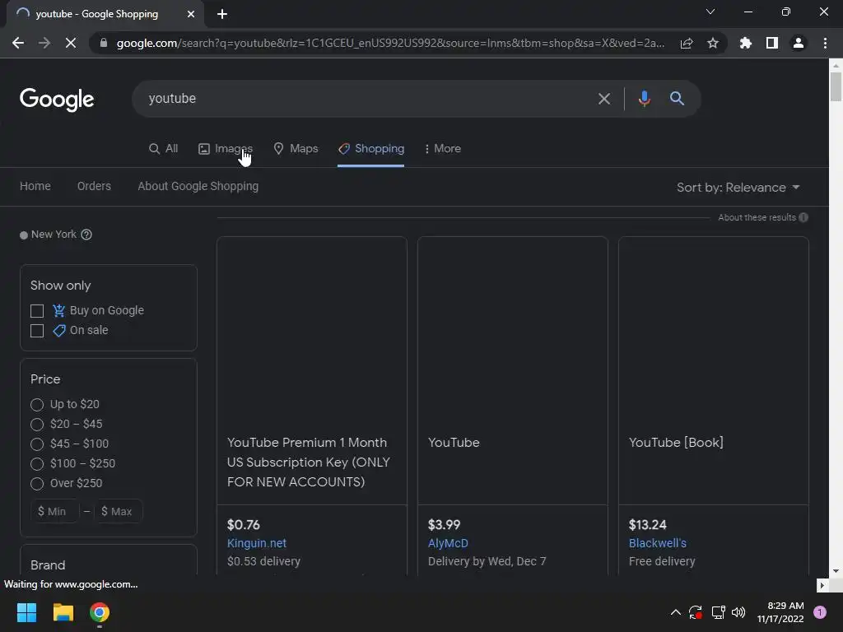Show hidden system tray icons
The width and height of the screenshot is (843, 632).
click(676, 612)
